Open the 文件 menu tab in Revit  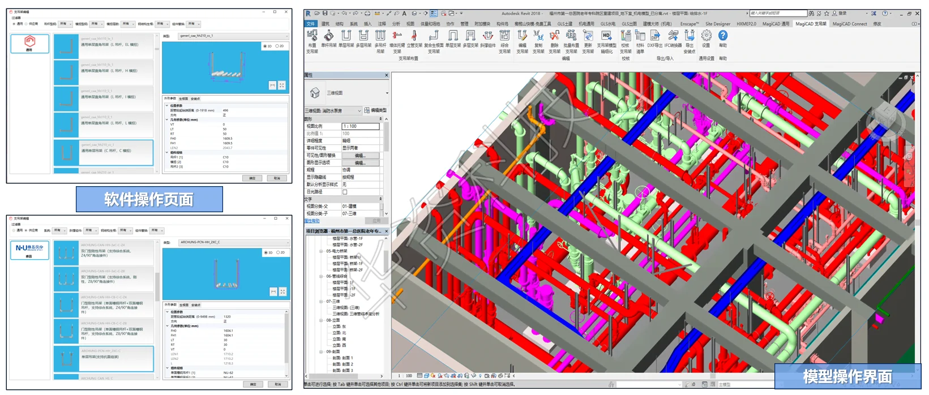pyautogui.click(x=311, y=24)
